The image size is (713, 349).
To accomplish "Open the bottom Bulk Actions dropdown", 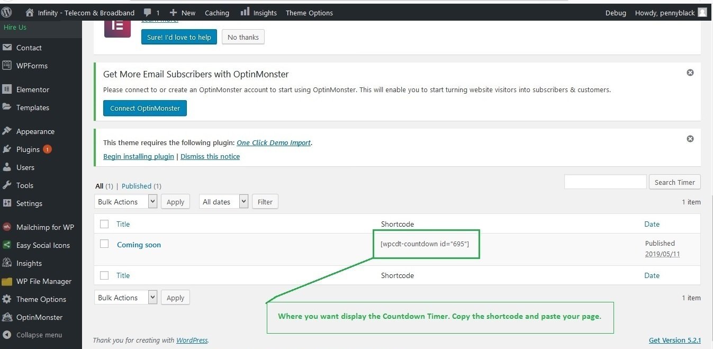I will pyautogui.click(x=126, y=298).
